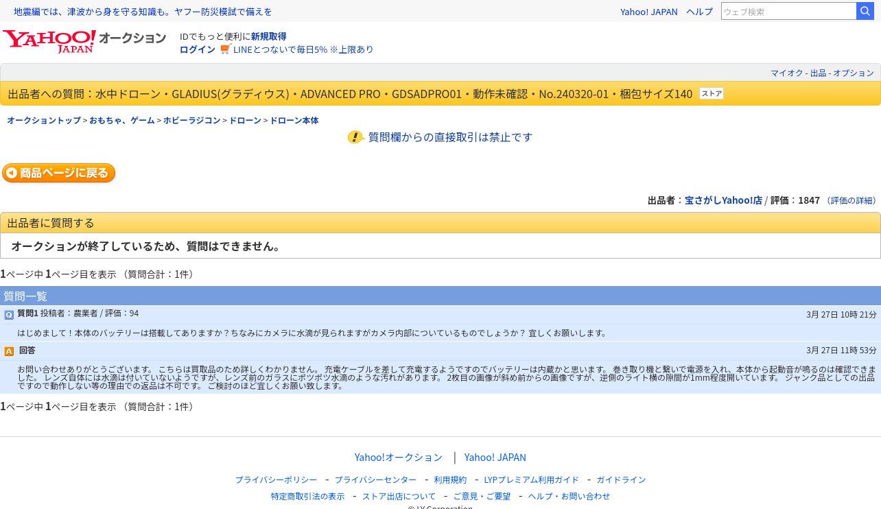This screenshot has height=509, width=881.
Task: Focus the ウェブ検索 search field
Action: tap(788, 11)
